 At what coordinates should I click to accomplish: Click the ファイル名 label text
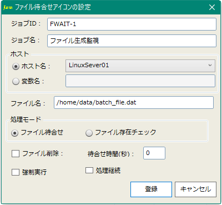pos(28,103)
